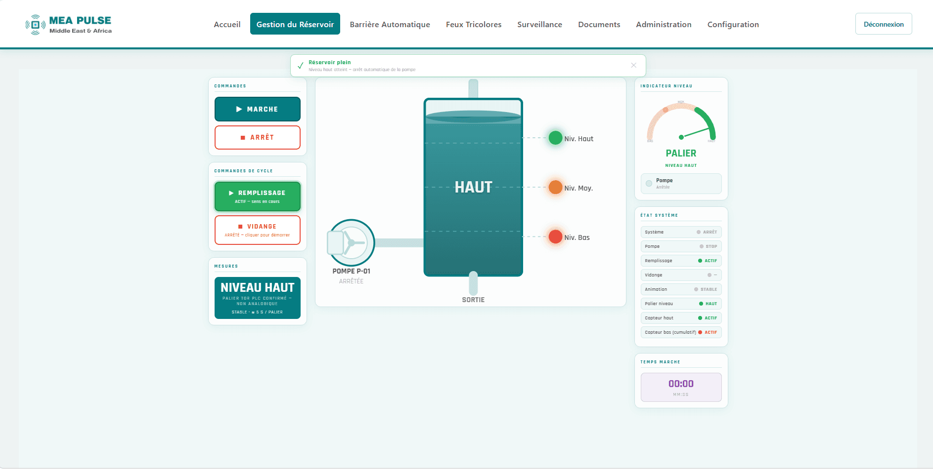Viewport: 933px width, 470px height.
Task: Switch to the Surveillance tab
Action: 539,24
